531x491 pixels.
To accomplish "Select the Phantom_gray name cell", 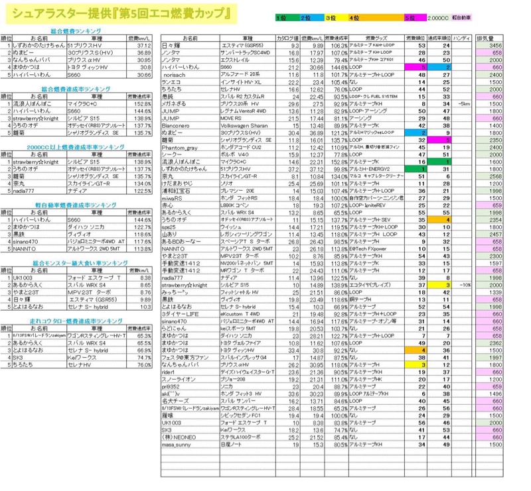I will click(x=190, y=148).
